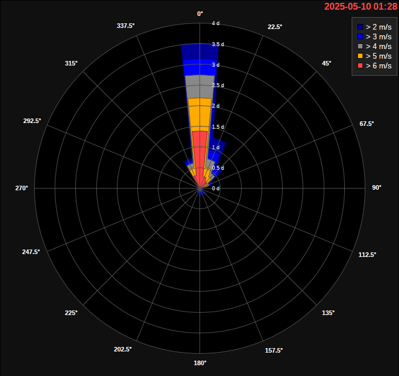Click the 0° direction label
This screenshot has height=376, width=399.
coord(200,14)
